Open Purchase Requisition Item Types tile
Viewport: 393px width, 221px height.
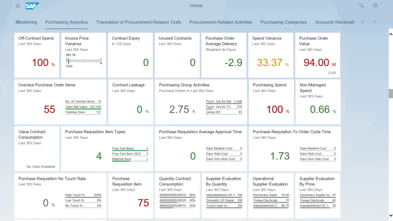(x=107, y=149)
